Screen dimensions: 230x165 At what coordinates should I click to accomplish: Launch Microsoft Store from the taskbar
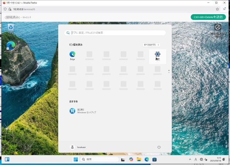[154, 159]
